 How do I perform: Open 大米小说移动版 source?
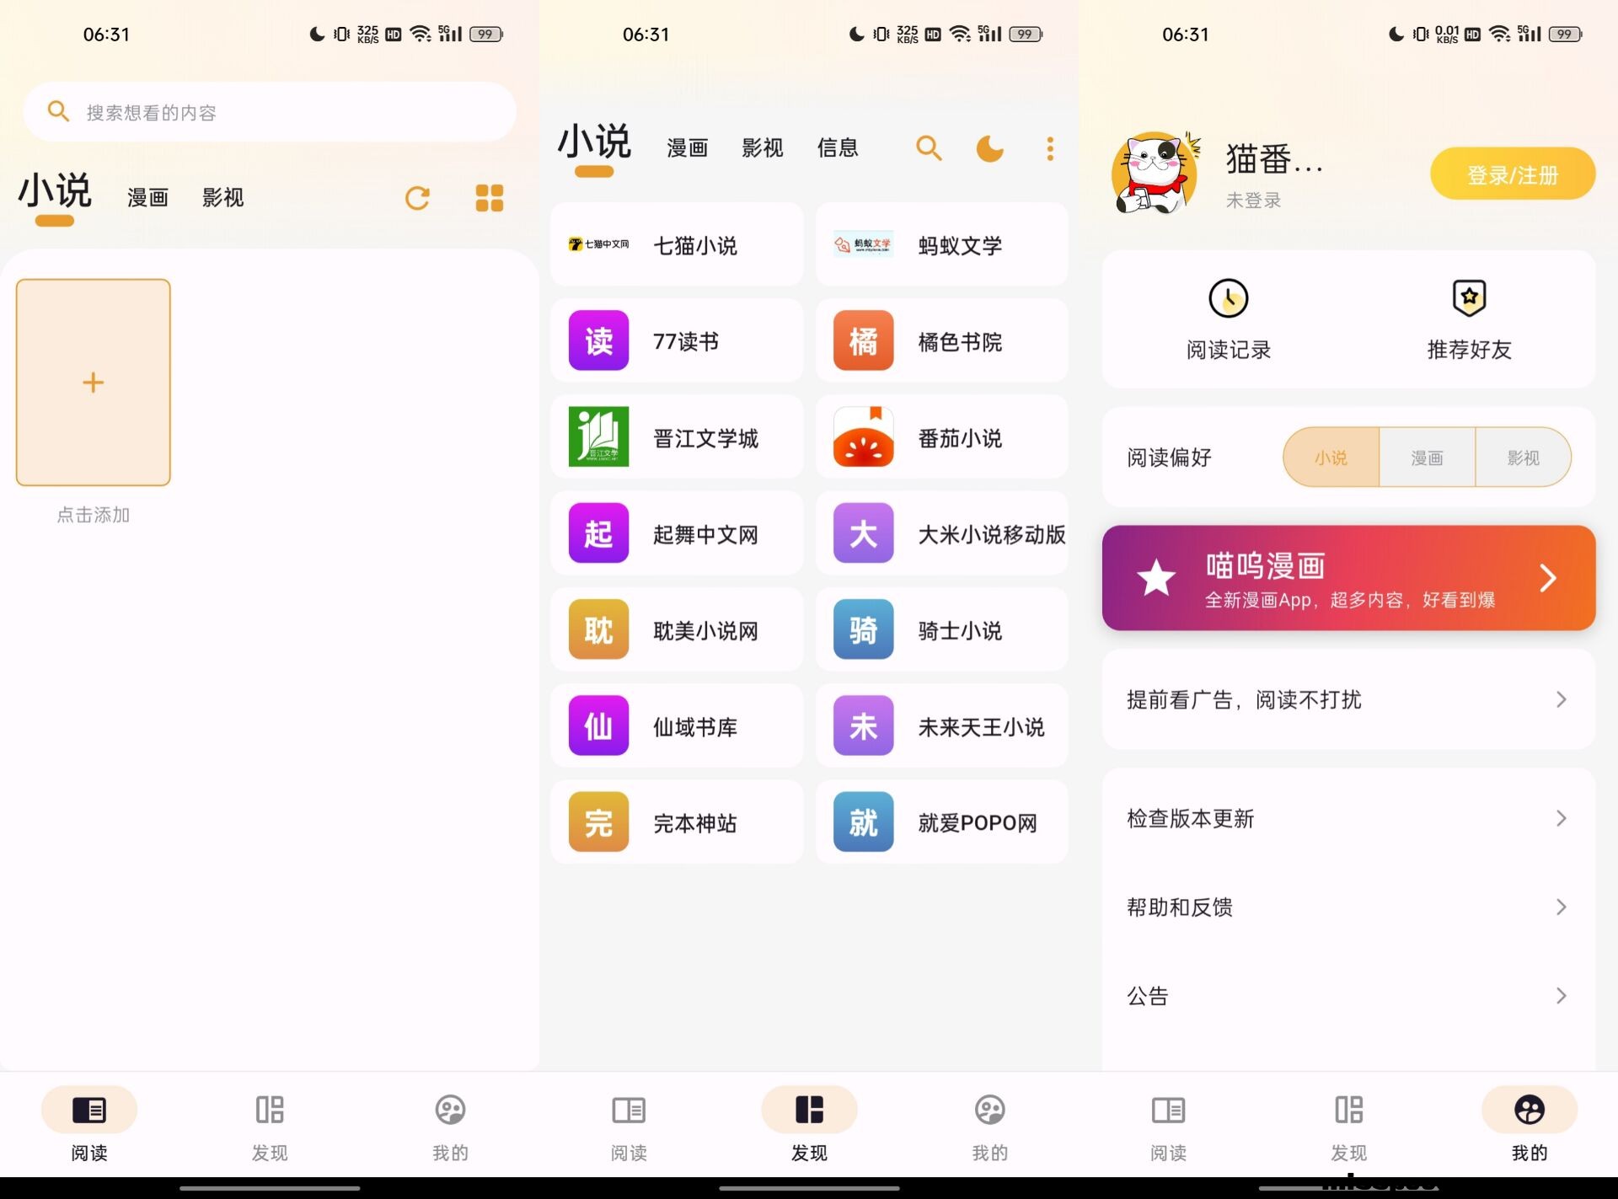pyautogui.click(x=941, y=533)
